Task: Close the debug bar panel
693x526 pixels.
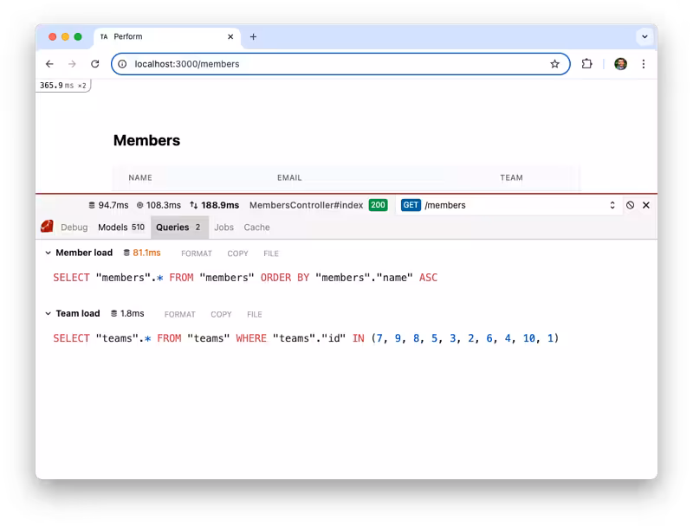Action: click(646, 205)
